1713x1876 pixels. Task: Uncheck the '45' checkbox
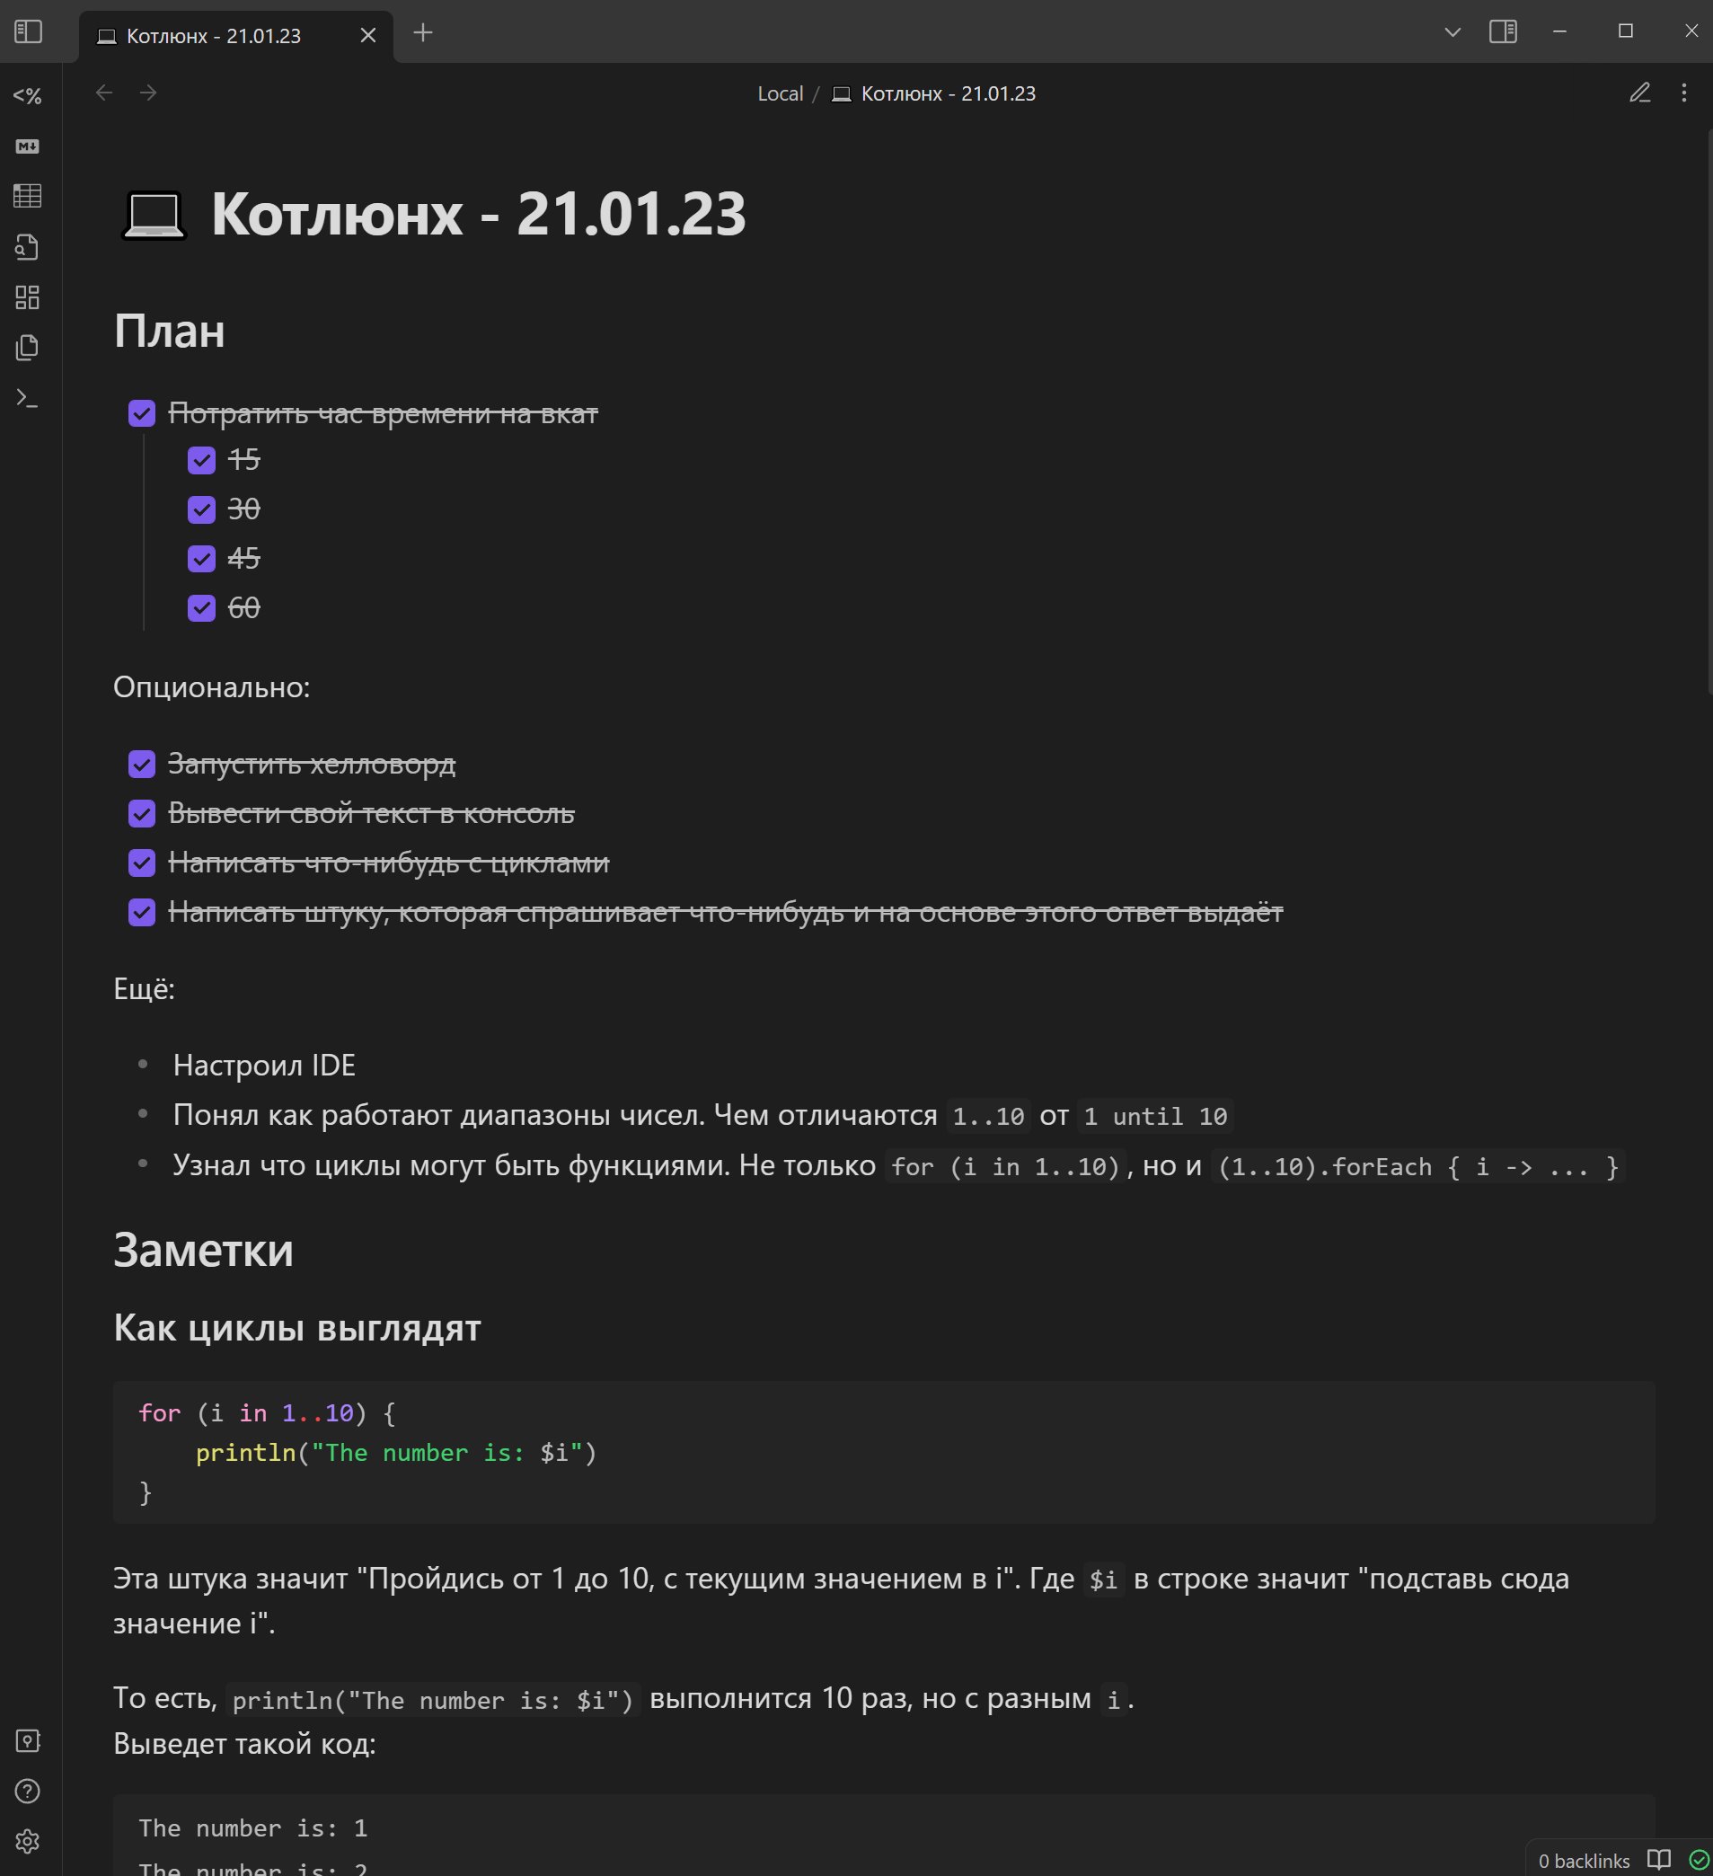tap(201, 558)
